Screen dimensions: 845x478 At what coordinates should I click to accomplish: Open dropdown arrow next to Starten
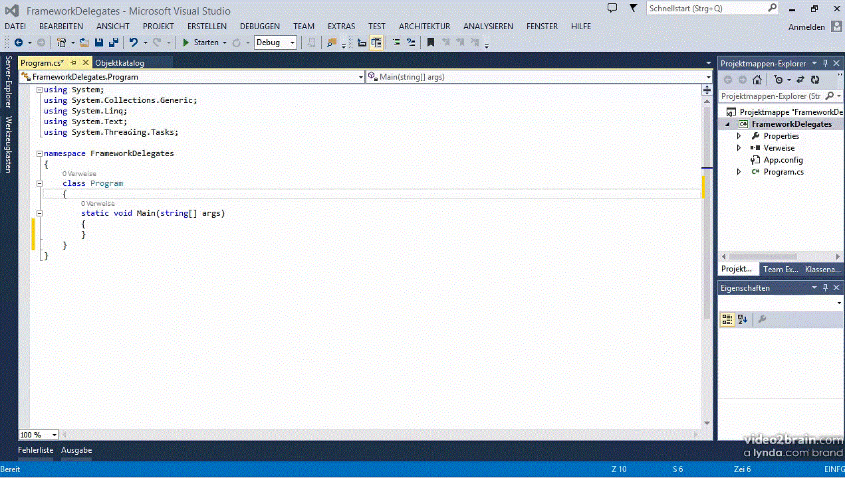click(225, 42)
